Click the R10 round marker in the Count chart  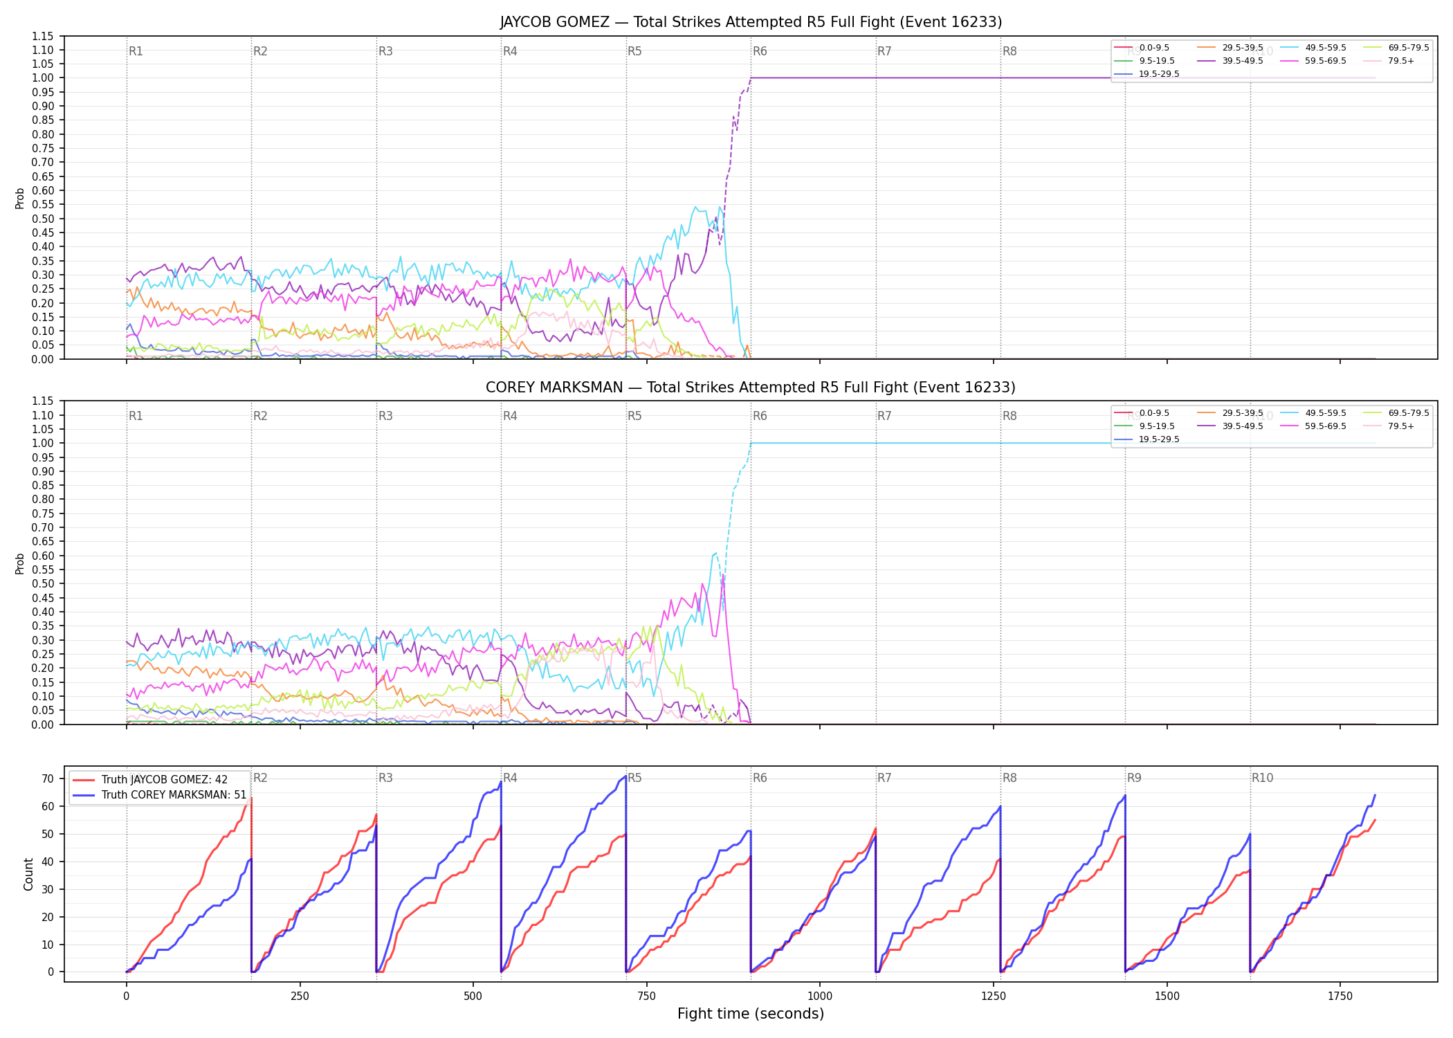pyautogui.click(x=1262, y=778)
